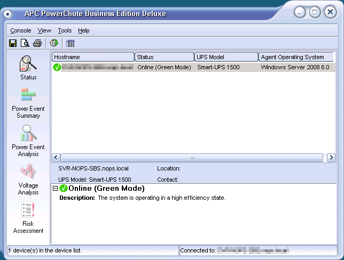Open the Console menu

21,30
